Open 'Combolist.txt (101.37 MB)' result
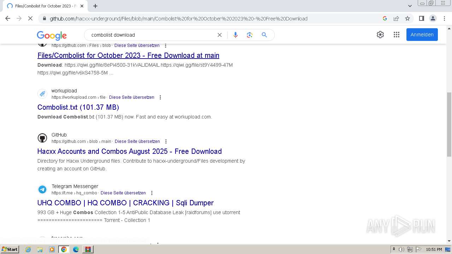Image resolution: width=452 pixels, height=254 pixels. pyautogui.click(x=78, y=107)
